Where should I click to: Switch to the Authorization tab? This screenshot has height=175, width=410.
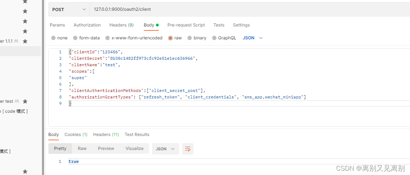tap(87, 25)
